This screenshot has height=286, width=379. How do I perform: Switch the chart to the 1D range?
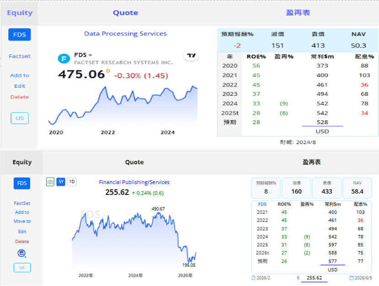point(72,182)
